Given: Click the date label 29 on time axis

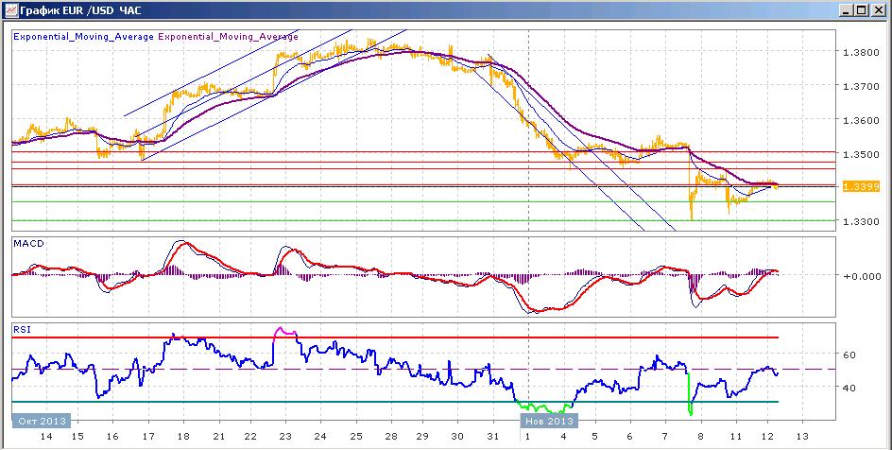Looking at the screenshot, I should (422, 437).
